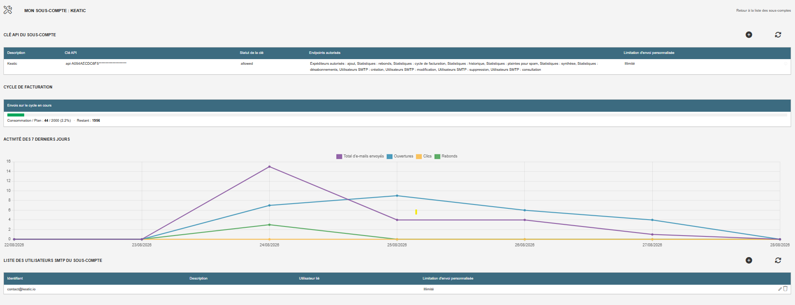Add a new API key with plus icon
This screenshot has height=305, width=795.
[x=749, y=35]
